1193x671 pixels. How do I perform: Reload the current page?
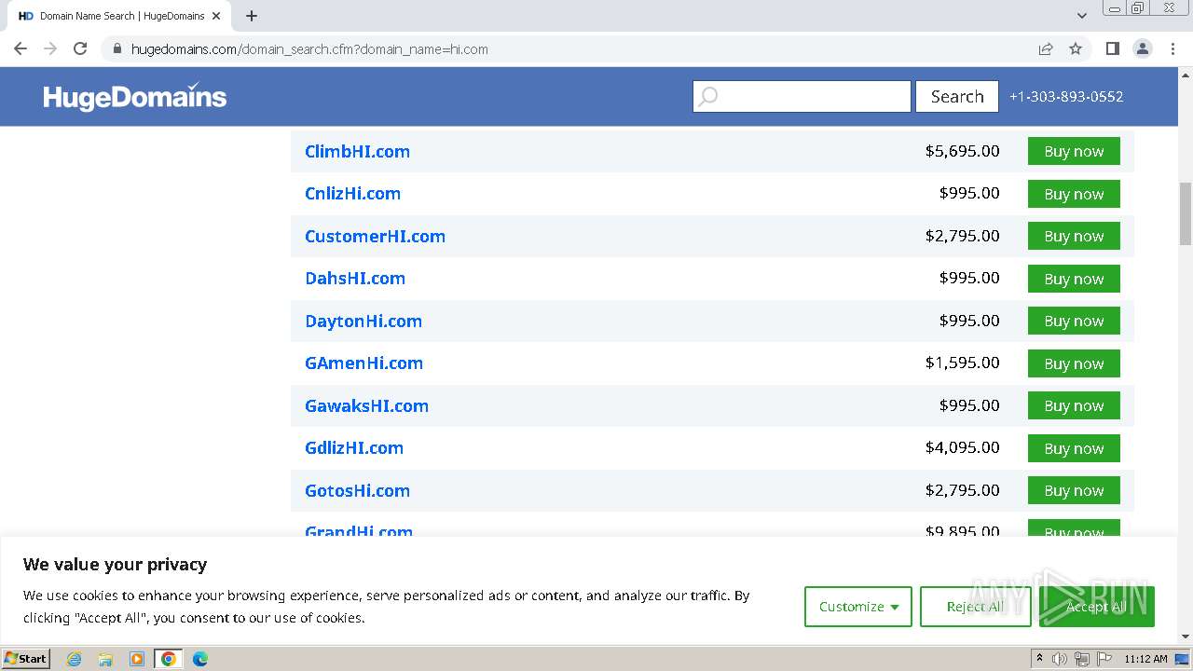80,49
